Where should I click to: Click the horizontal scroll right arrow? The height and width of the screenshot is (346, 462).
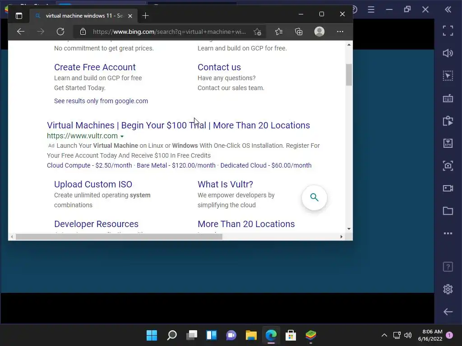coord(341,237)
